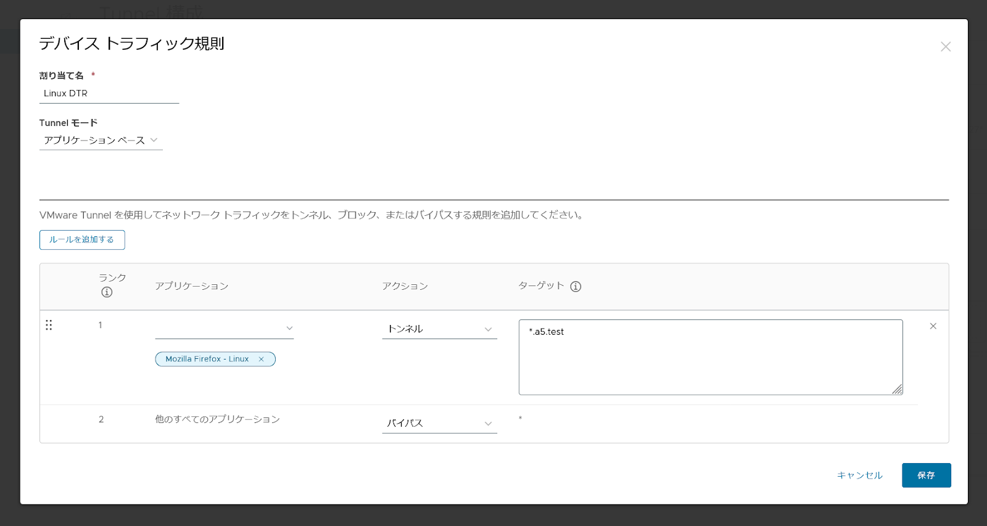Open the Tunnel mode dropdown

pyautogui.click(x=101, y=141)
